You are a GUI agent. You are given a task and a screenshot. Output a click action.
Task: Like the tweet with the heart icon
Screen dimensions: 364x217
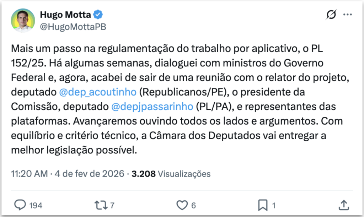[x=182, y=205]
